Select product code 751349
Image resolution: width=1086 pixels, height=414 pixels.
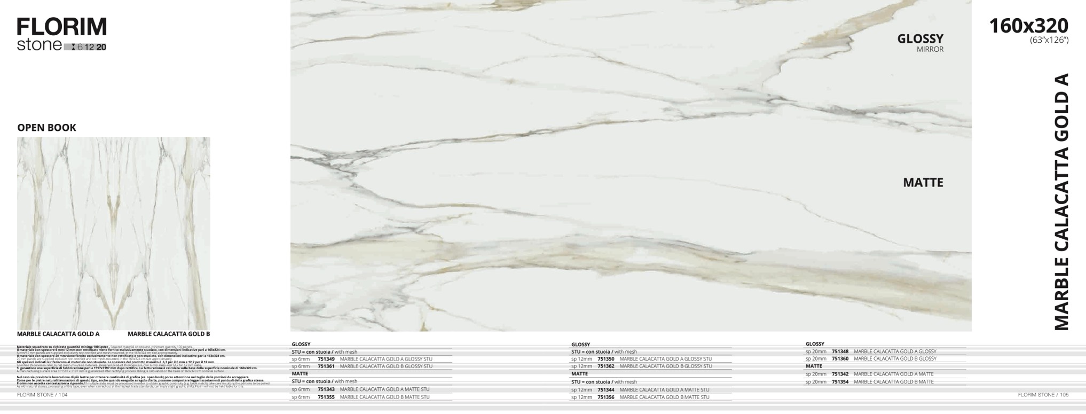(326, 360)
